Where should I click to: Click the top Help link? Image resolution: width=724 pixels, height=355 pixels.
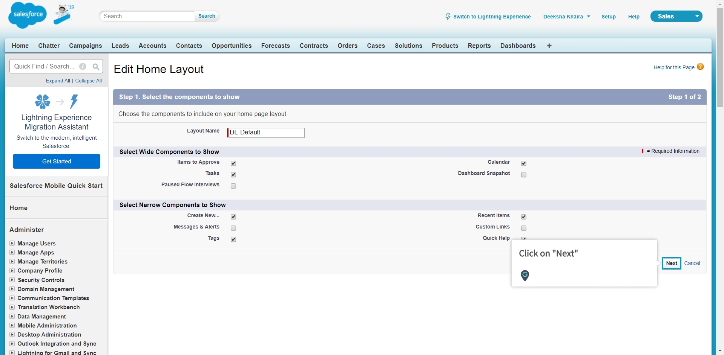[634, 17]
